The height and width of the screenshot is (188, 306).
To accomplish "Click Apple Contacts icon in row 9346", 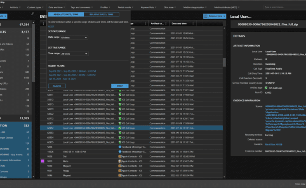I will click(x=120, y=175).
